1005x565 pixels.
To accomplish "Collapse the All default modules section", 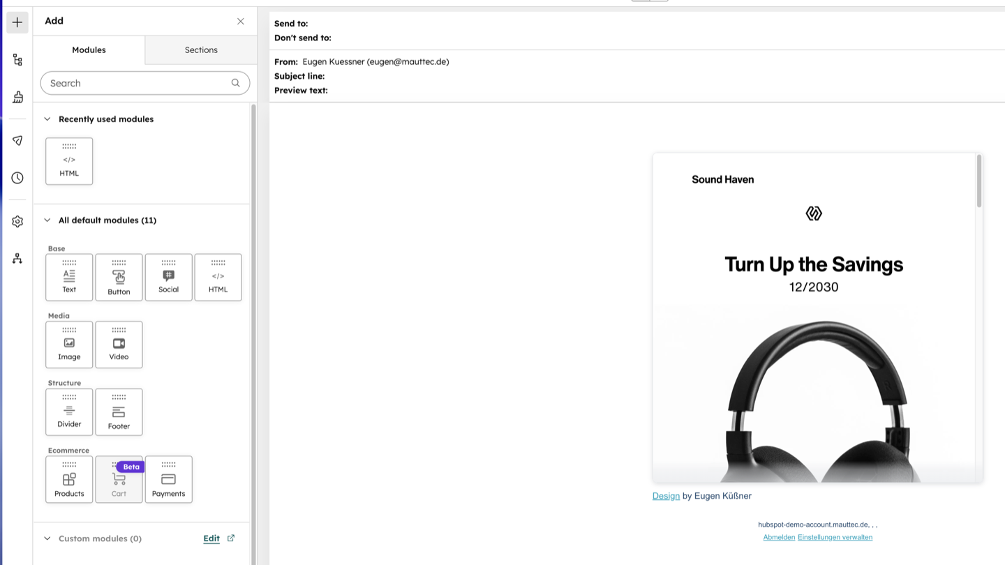I will point(47,220).
